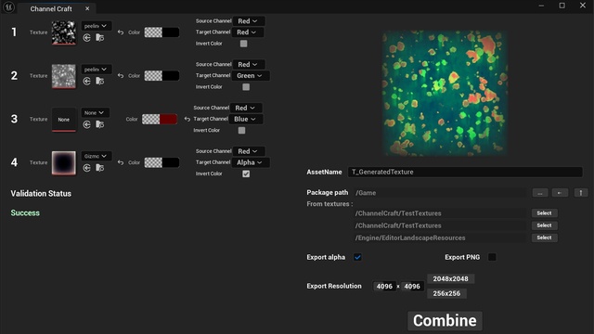This screenshot has width=594, height=334.
Task: Click reset arrow beside row 3 Target Channel
Action: pos(187,119)
